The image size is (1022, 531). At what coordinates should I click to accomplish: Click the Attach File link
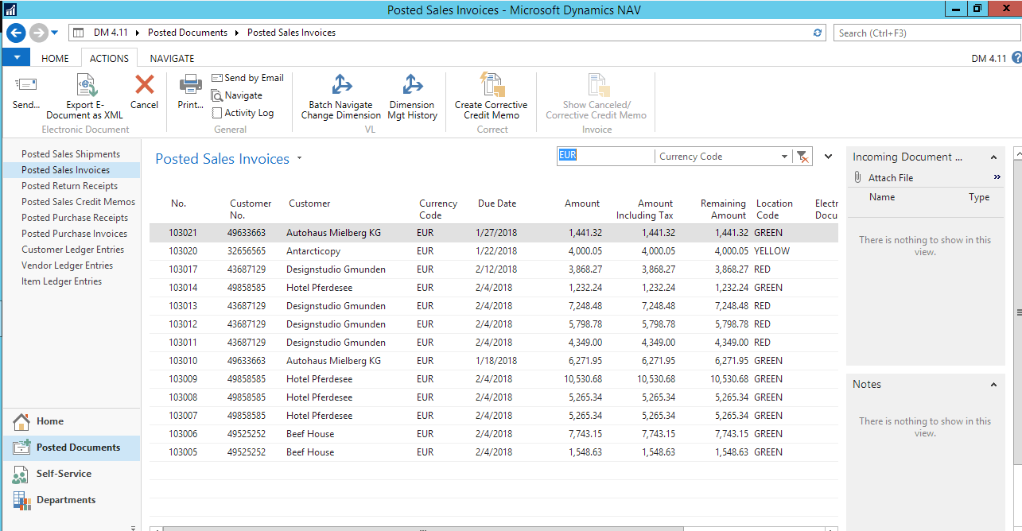[x=891, y=178]
